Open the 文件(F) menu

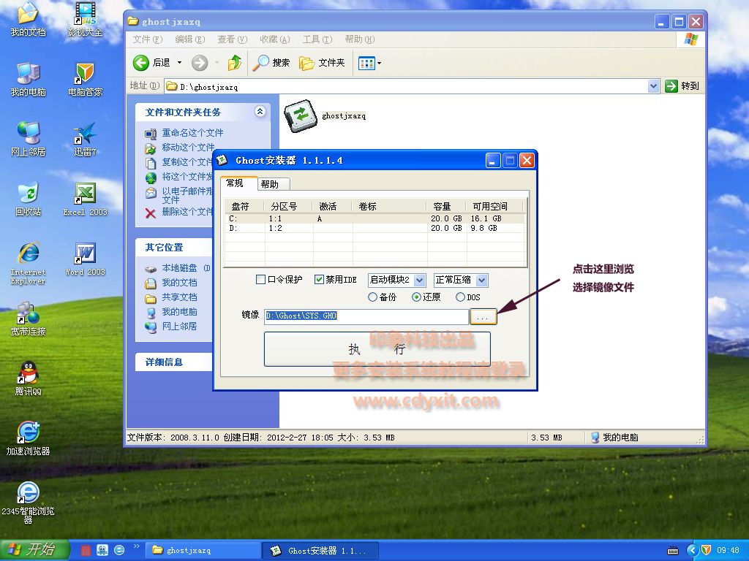pyautogui.click(x=148, y=39)
